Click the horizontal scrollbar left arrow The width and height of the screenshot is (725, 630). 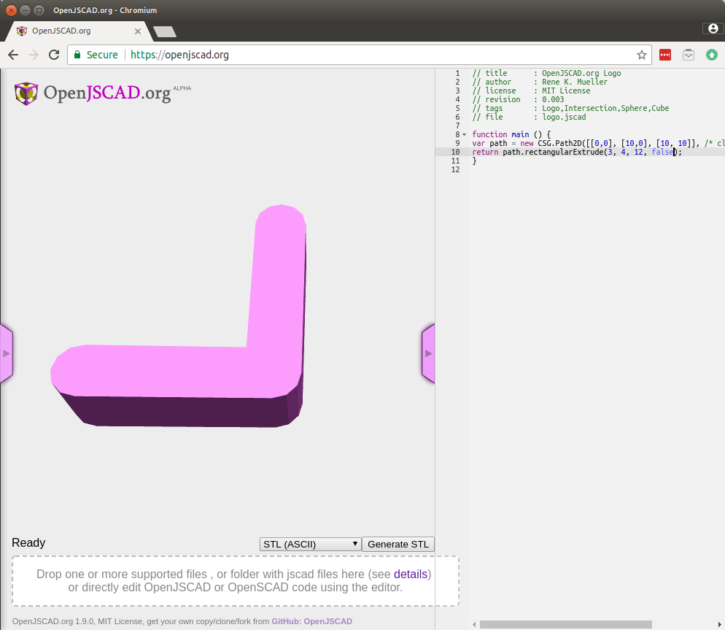pyautogui.click(x=474, y=624)
